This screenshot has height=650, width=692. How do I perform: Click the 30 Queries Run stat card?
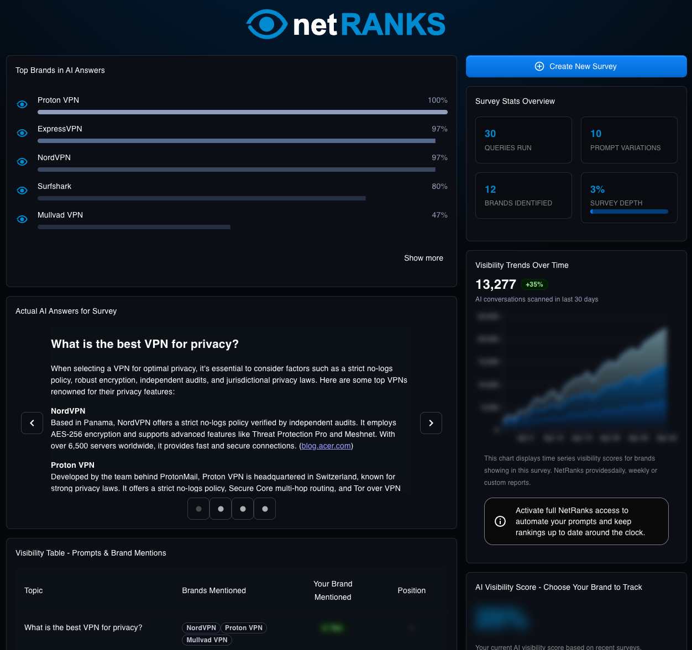pos(523,140)
